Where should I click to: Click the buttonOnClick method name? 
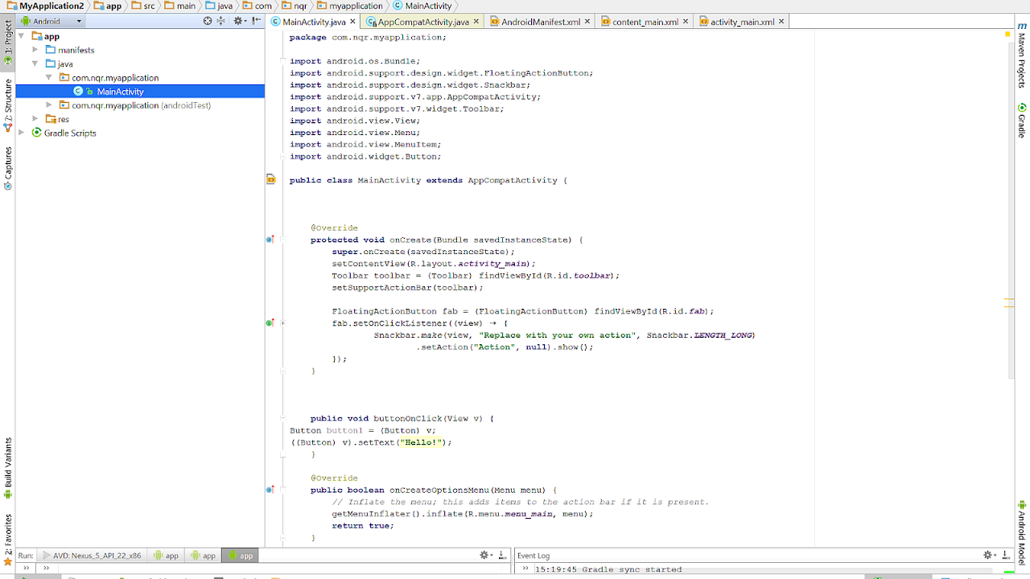[408, 418]
